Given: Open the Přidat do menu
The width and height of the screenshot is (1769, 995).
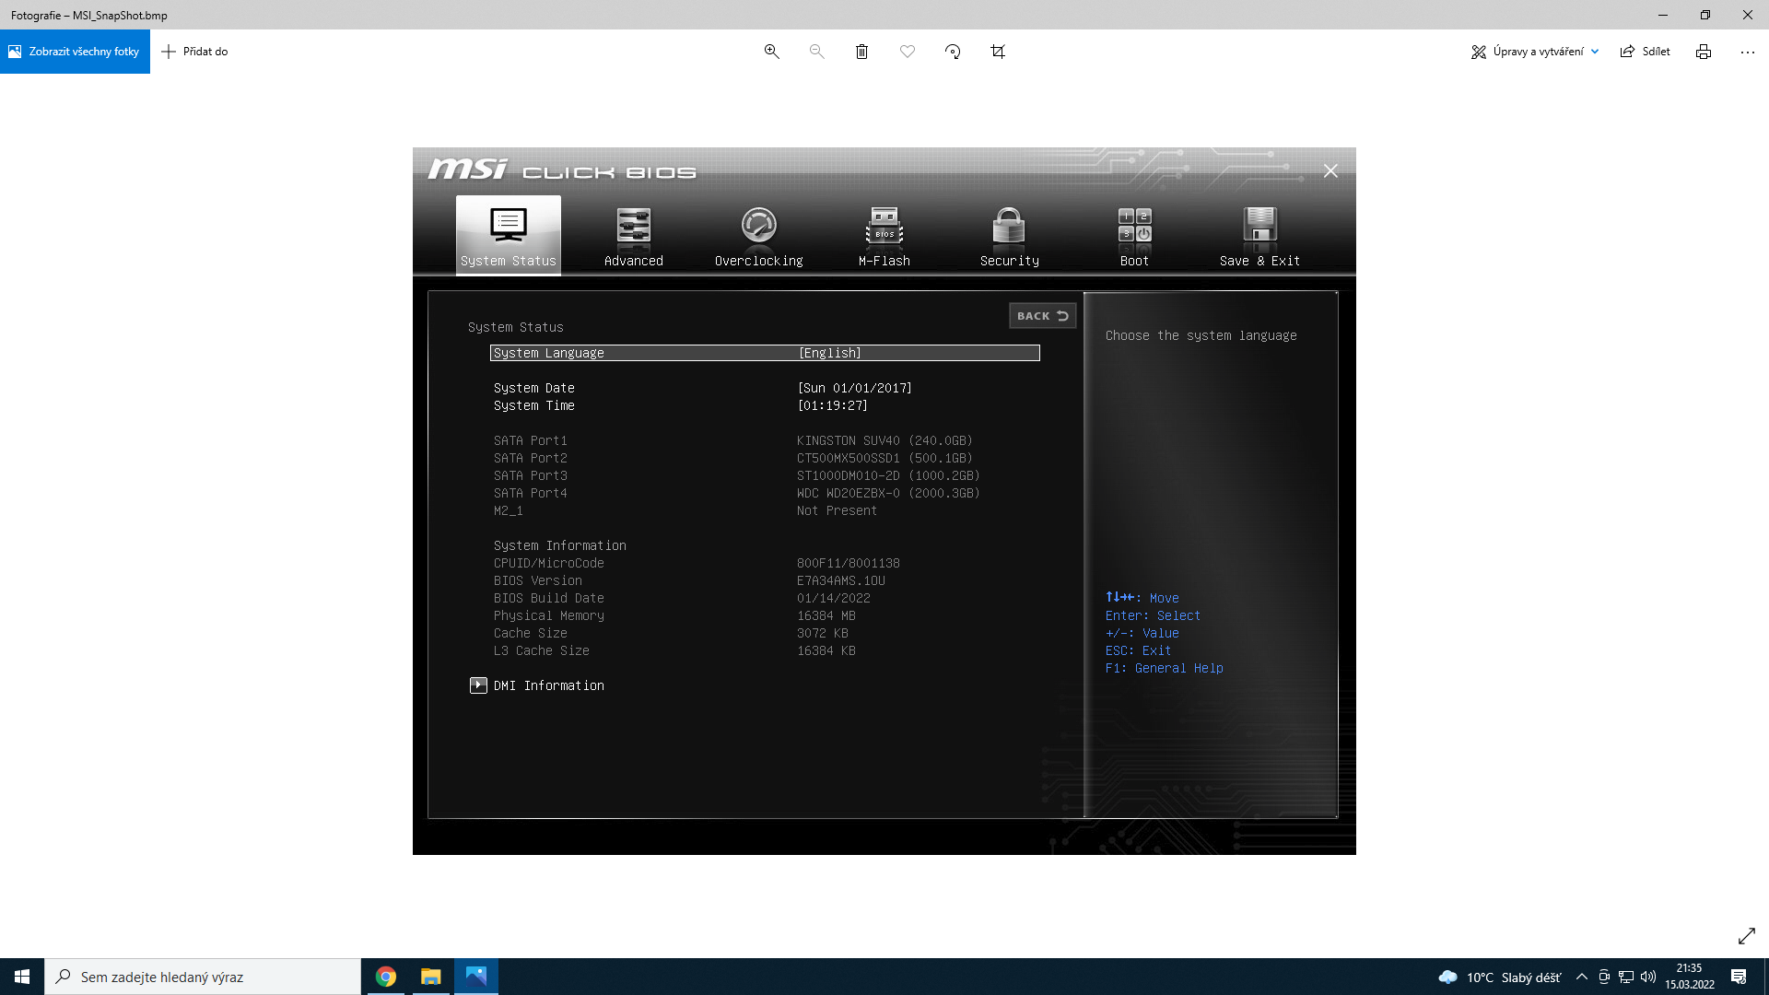Looking at the screenshot, I should pyautogui.click(x=194, y=52).
